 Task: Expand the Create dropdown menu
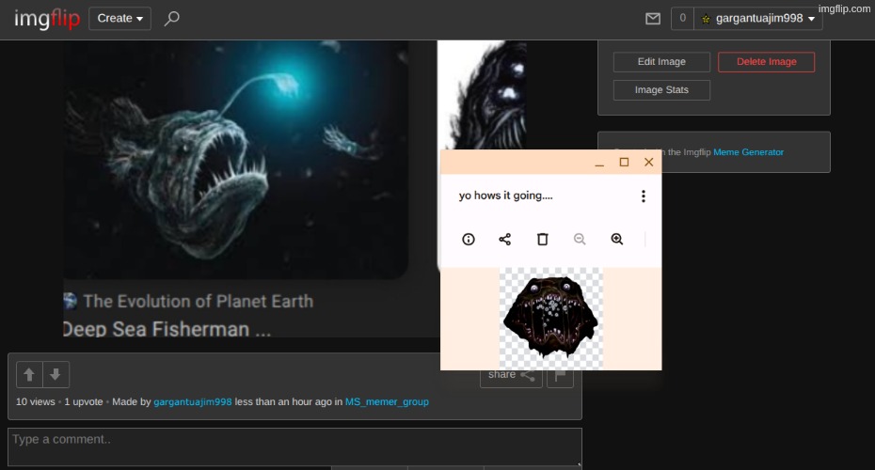click(120, 18)
